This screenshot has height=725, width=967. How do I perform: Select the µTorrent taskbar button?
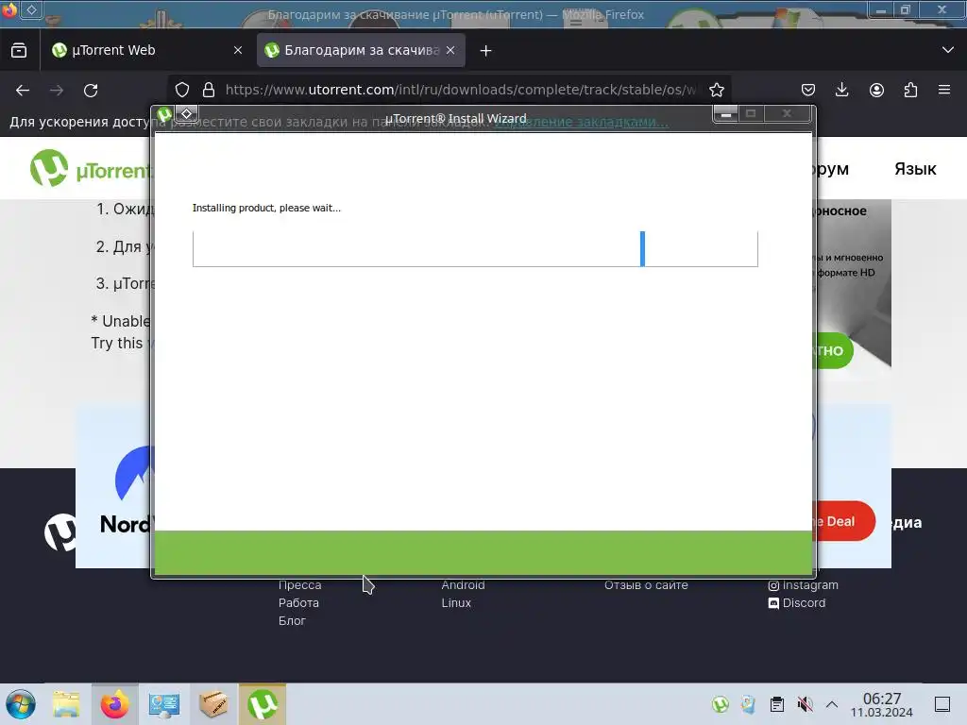pos(263,704)
